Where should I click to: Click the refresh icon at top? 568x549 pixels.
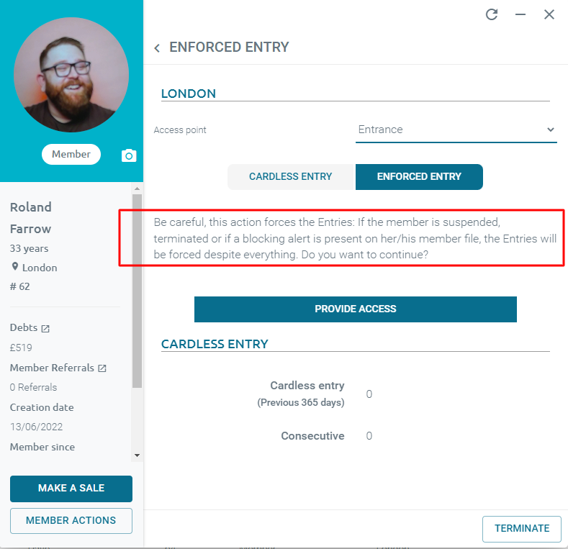492,14
